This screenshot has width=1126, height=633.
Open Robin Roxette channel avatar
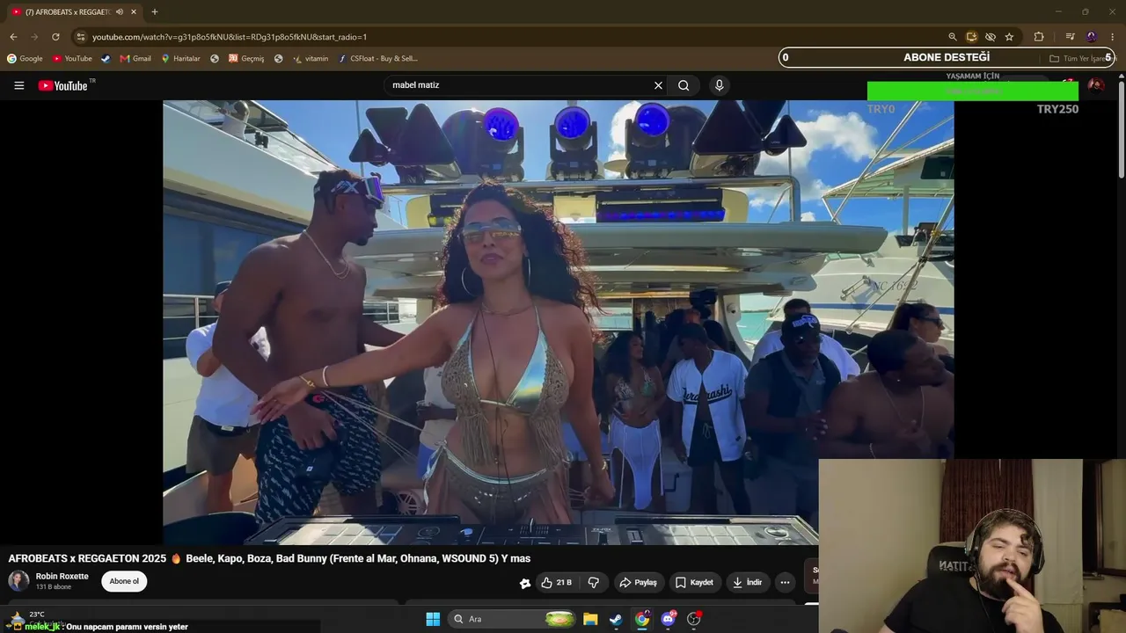coord(18,581)
